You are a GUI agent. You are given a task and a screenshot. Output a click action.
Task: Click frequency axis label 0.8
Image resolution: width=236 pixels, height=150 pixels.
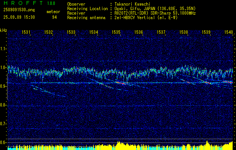pyautogui.click(x=3, y=105)
